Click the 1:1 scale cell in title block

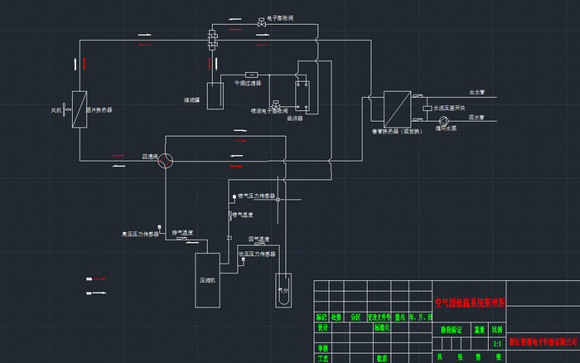tap(497, 342)
